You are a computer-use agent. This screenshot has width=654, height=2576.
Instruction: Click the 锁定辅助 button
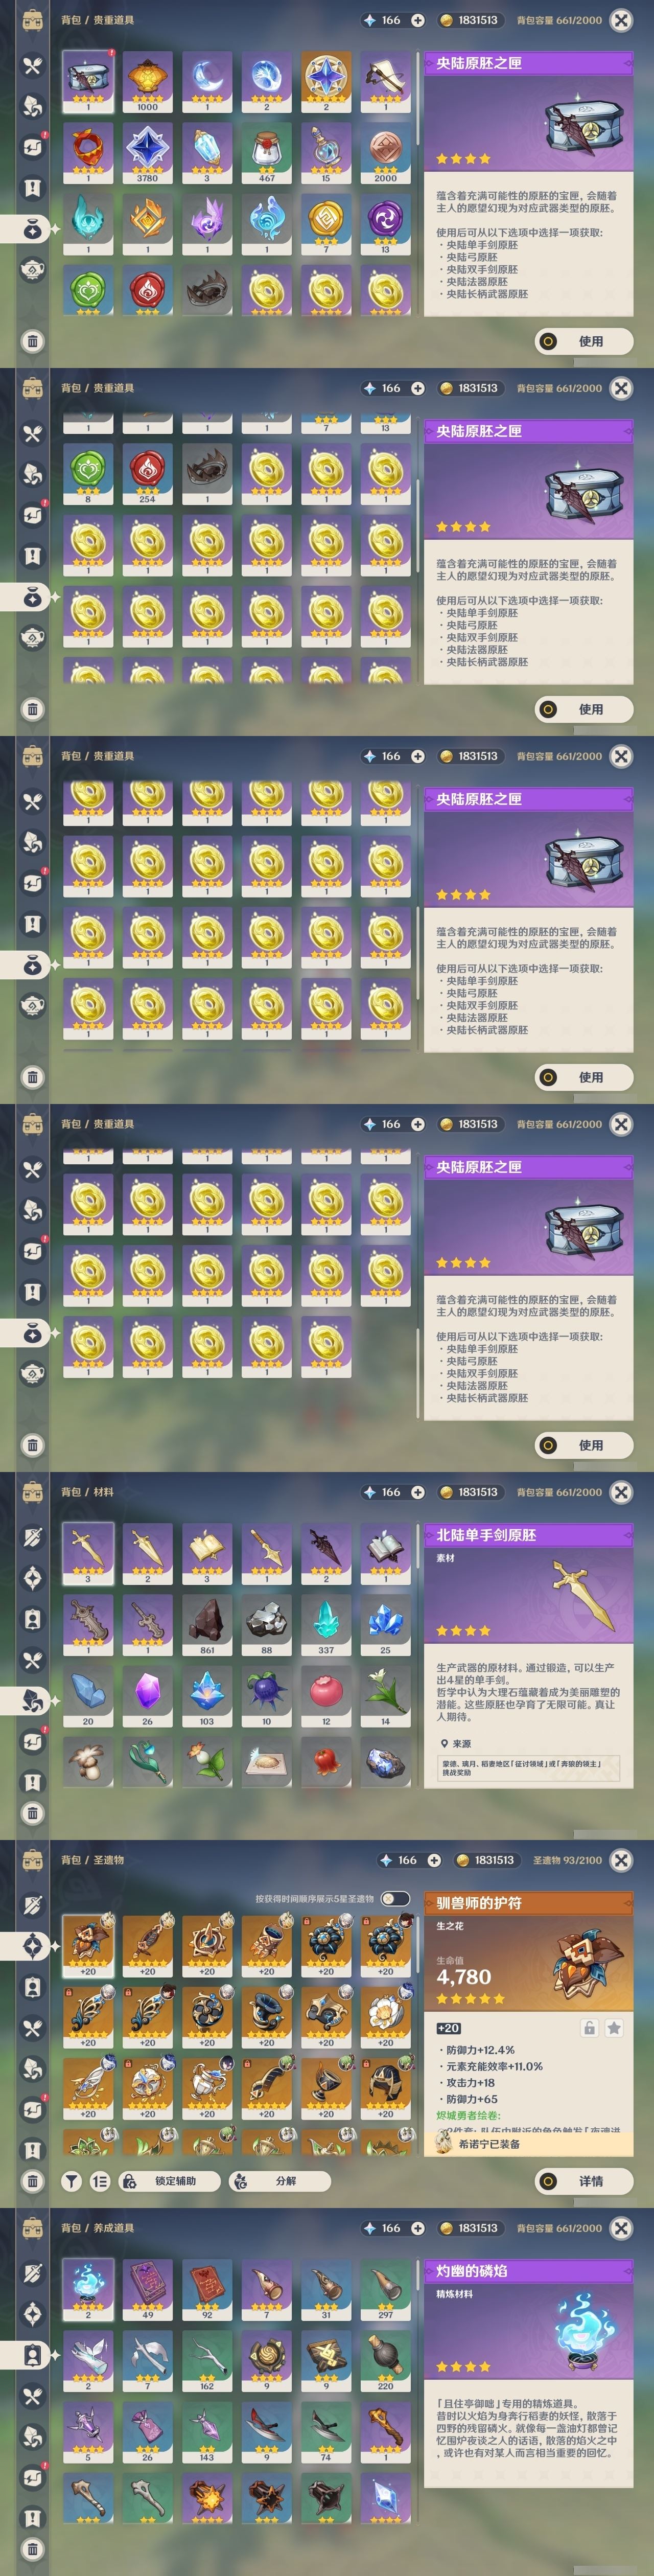(169, 2181)
